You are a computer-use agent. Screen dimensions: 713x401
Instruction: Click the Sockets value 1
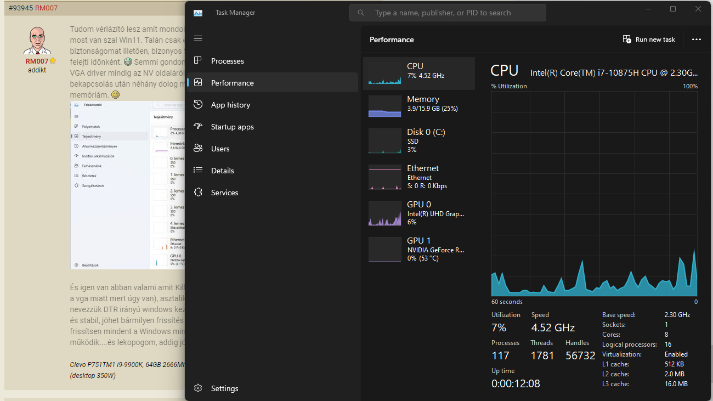coord(666,325)
